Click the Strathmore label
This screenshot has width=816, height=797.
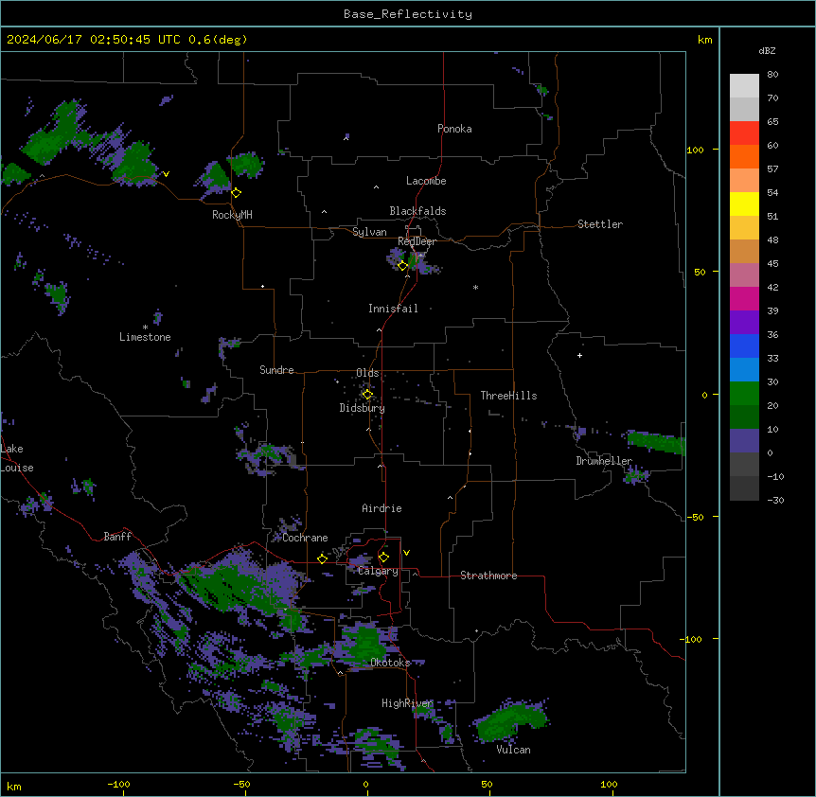[x=488, y=576]
